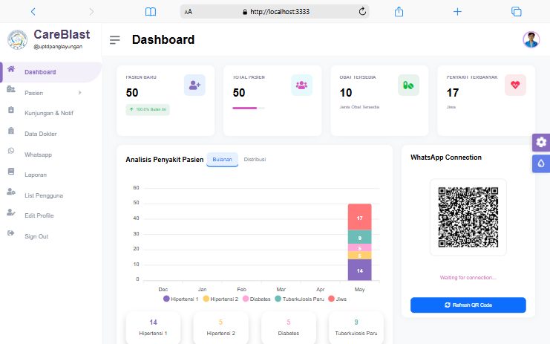The height and width of the screenshot is (344, 550).
Task: Click List Pengguna users-gear icon
Action: 11,192
